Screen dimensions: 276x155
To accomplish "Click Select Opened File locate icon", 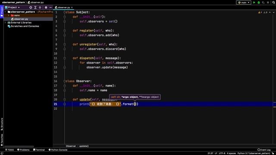I will tap(31, 7).
